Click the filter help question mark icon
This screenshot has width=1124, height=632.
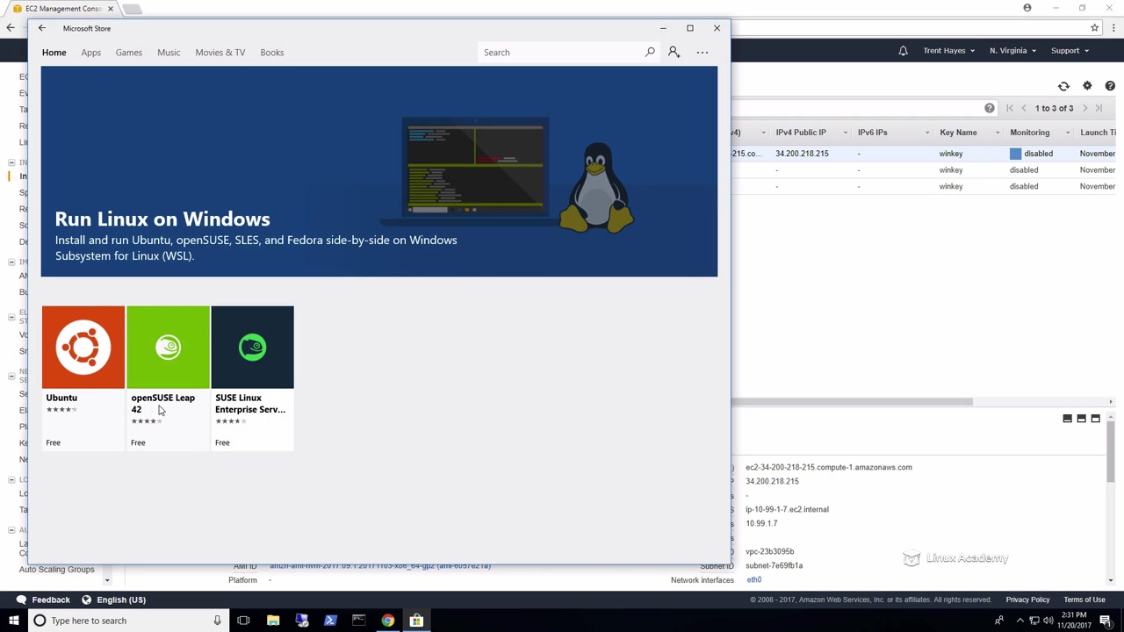pos(990,108)
